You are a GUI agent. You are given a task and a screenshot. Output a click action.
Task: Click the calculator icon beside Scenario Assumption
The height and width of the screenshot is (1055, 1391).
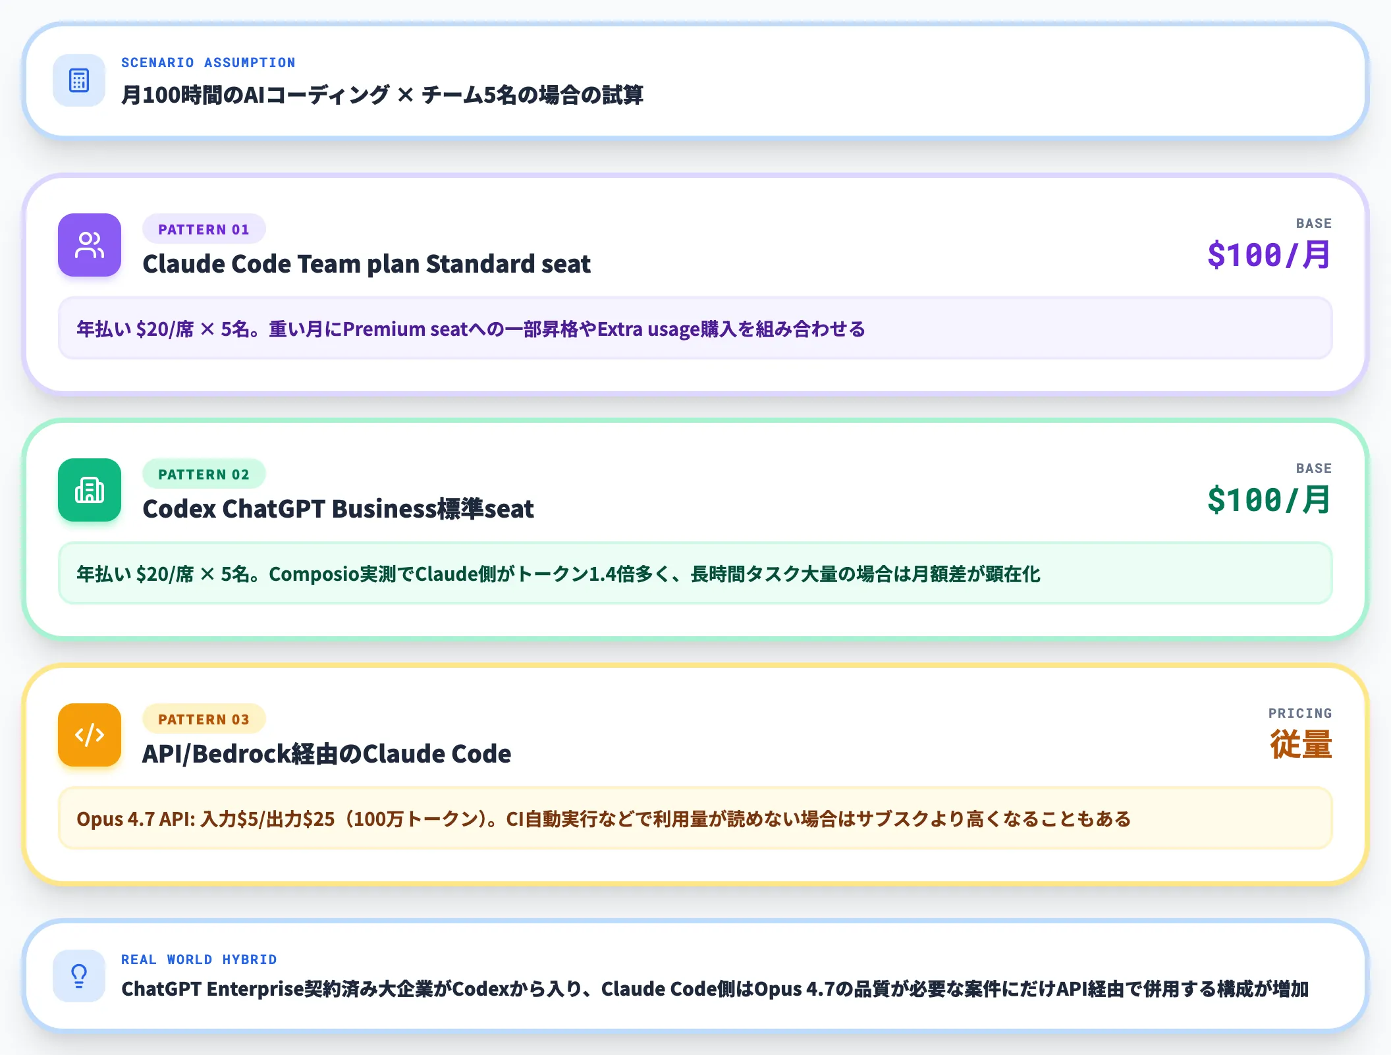point(79,80)
